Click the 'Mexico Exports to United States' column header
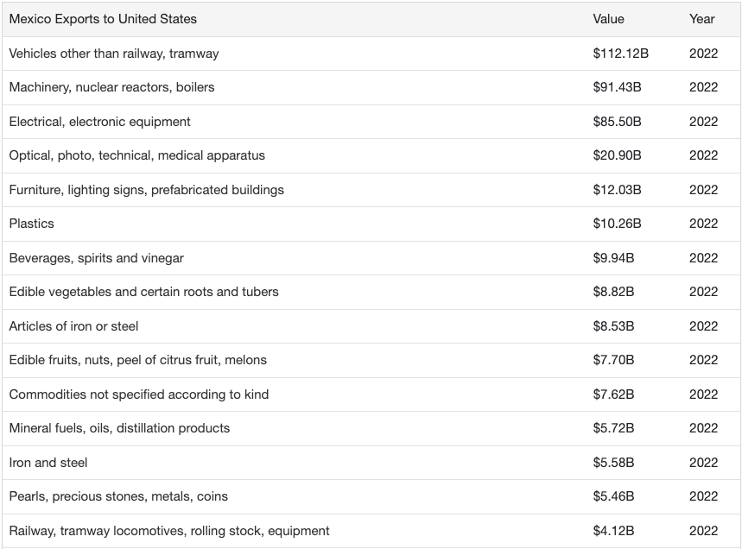Image resolution: width=742 pixels, height=549 pixels. [x=103, y=19]
